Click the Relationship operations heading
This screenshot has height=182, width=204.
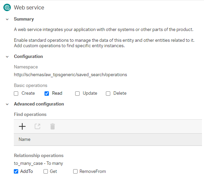pos(39,156)
